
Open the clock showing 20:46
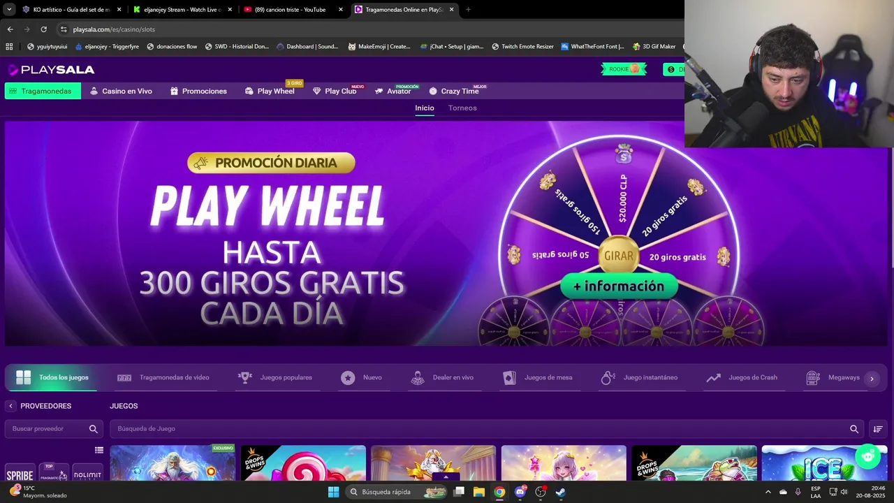(x=872, y=492)
